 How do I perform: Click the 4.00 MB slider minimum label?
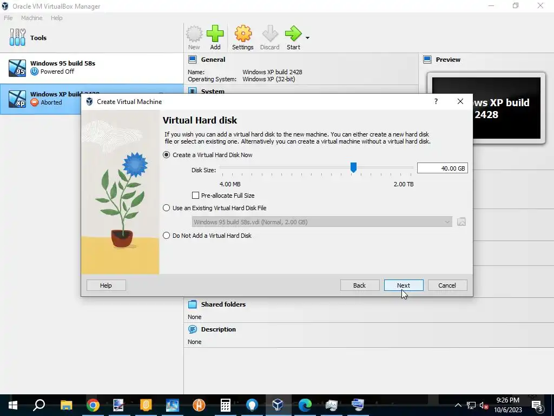pos(230,184)
